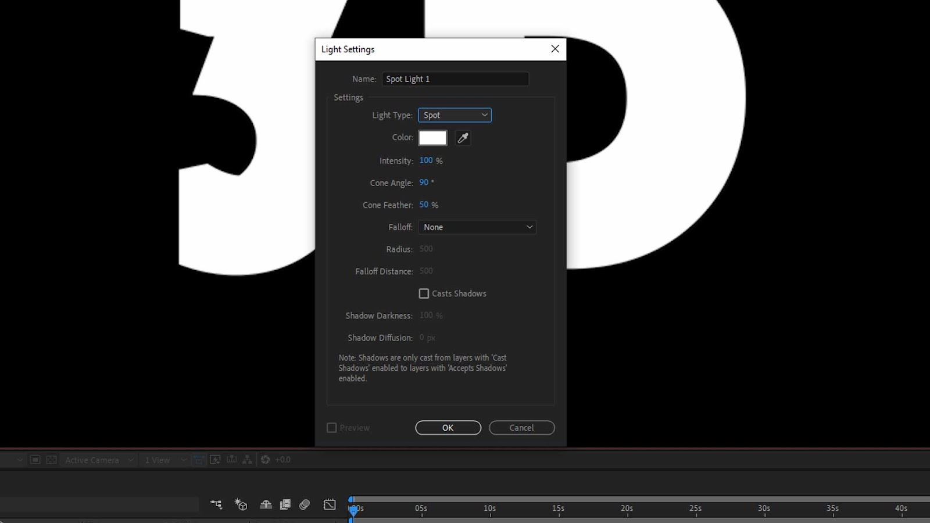Click the shy layers hide icon
The width and height of the screenshot is (930, 523).
pos(266,504)
